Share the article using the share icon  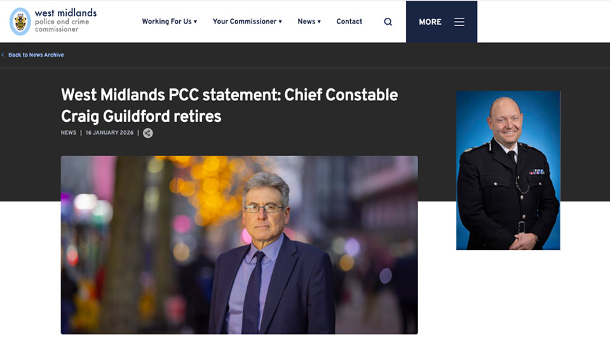[148, 133]
